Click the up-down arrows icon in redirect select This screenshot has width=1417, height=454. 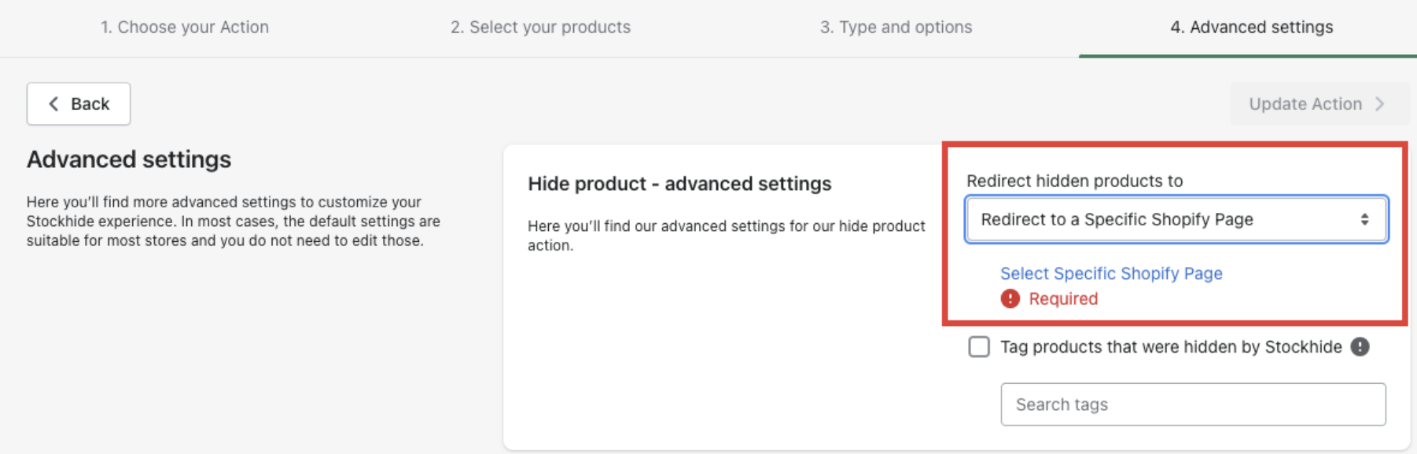(1364, 220)
